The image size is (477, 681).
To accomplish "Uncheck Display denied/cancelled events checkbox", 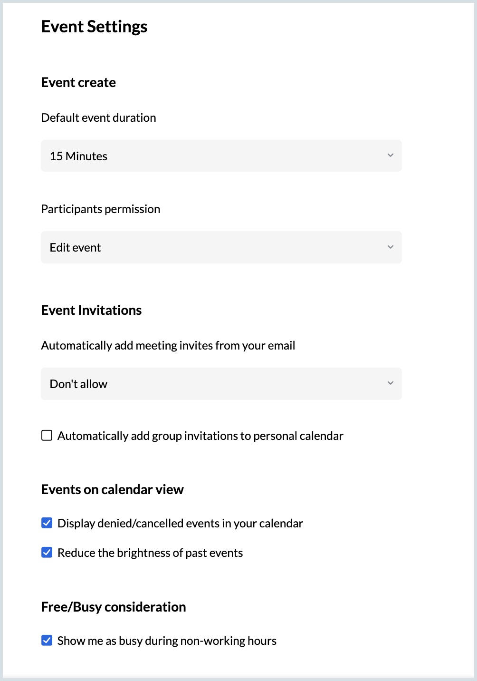I will point(47,523).
